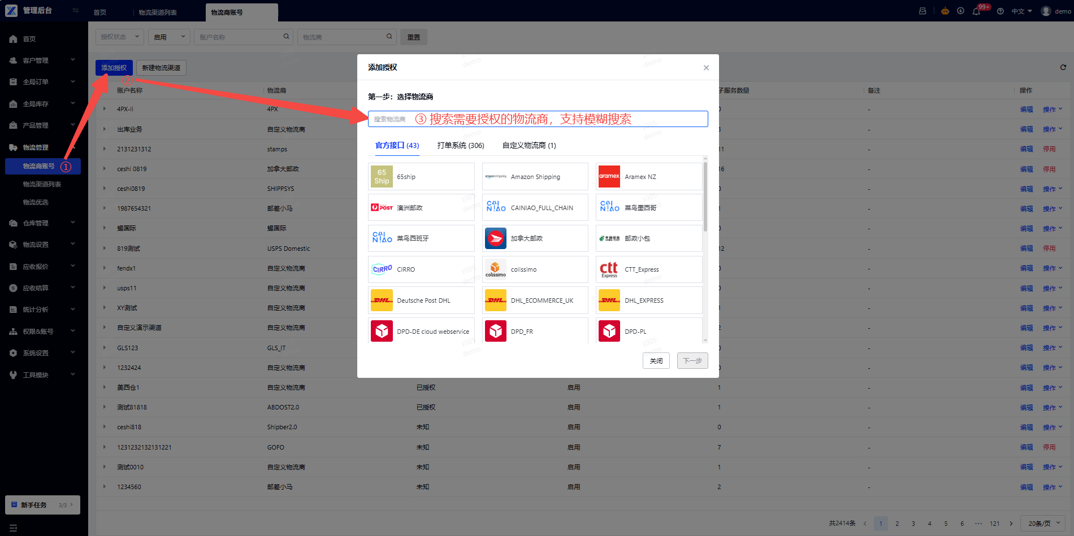Select the 65ship carrier logo

pos(382,177)
